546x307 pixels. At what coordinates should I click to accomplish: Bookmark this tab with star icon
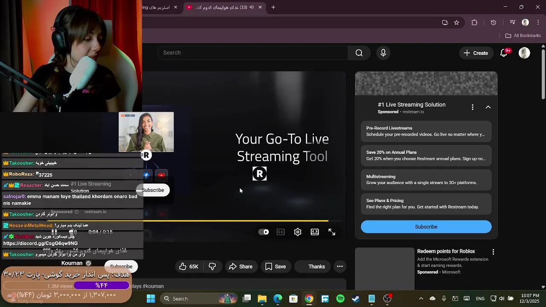click(x=456, y=23)
